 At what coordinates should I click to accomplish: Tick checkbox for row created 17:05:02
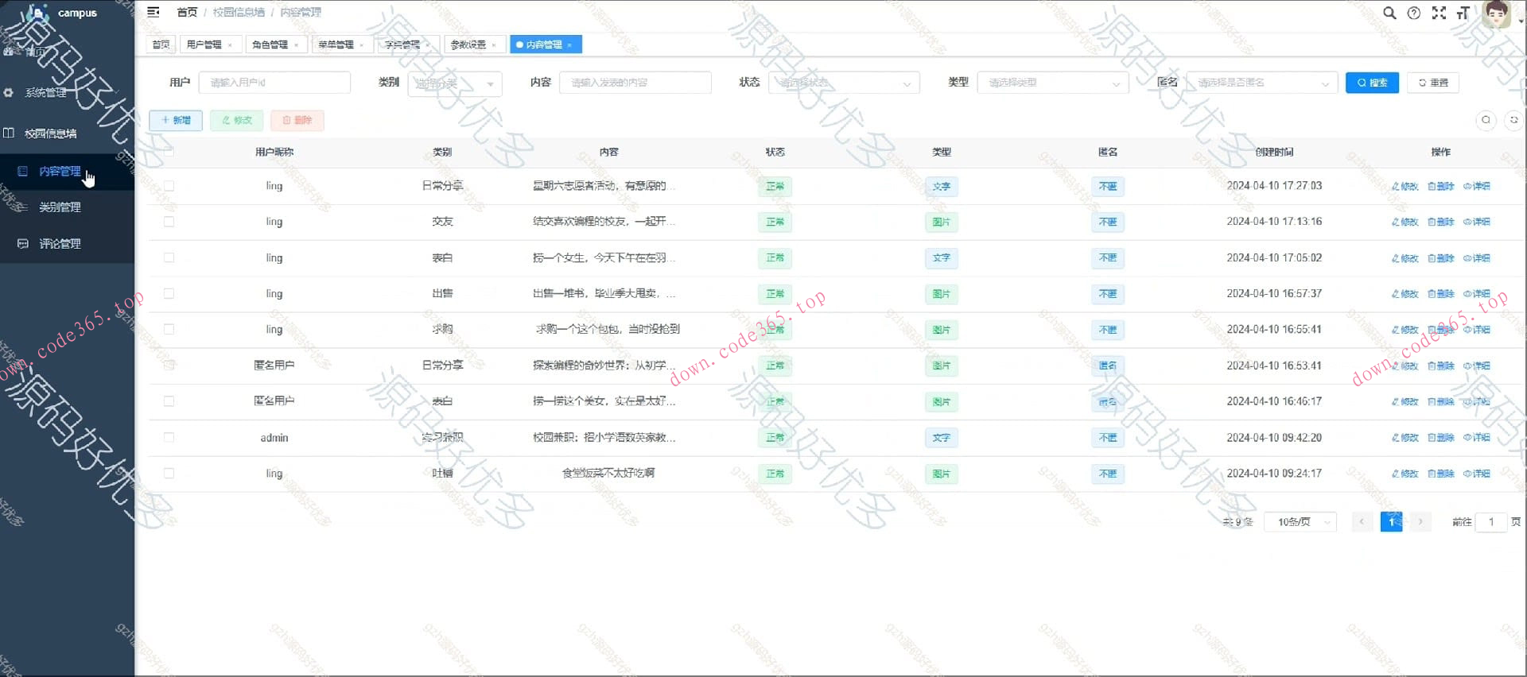click(x=169, y=257)
